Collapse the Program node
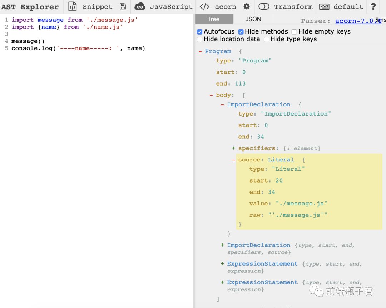This screenshot has width=386, height=308. pyautogui.click(x=200, y=51)
